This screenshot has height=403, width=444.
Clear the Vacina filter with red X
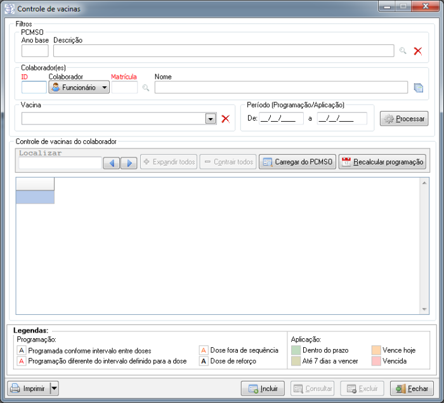point(225,119)
